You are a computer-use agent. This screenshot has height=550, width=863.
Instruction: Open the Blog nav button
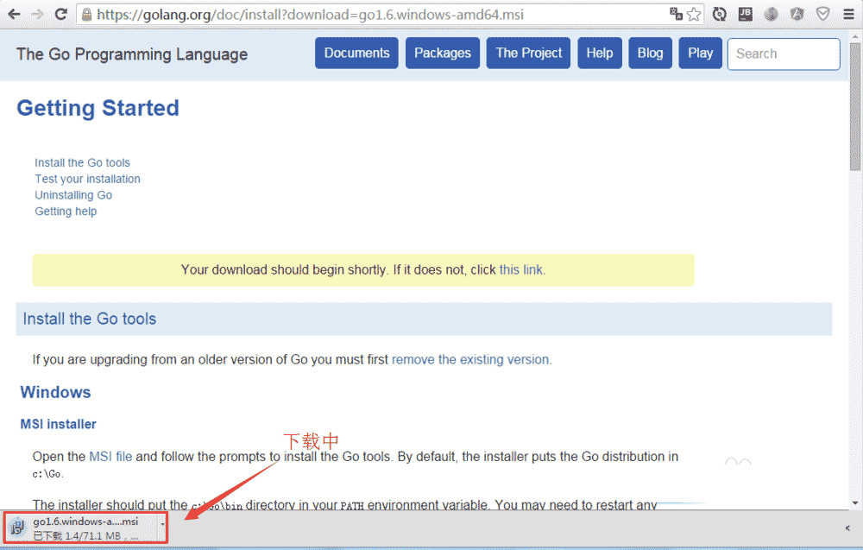click(650, 54)
